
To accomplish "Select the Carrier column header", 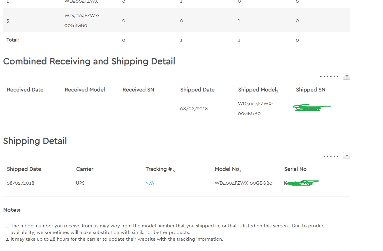I will pos(85,169).
